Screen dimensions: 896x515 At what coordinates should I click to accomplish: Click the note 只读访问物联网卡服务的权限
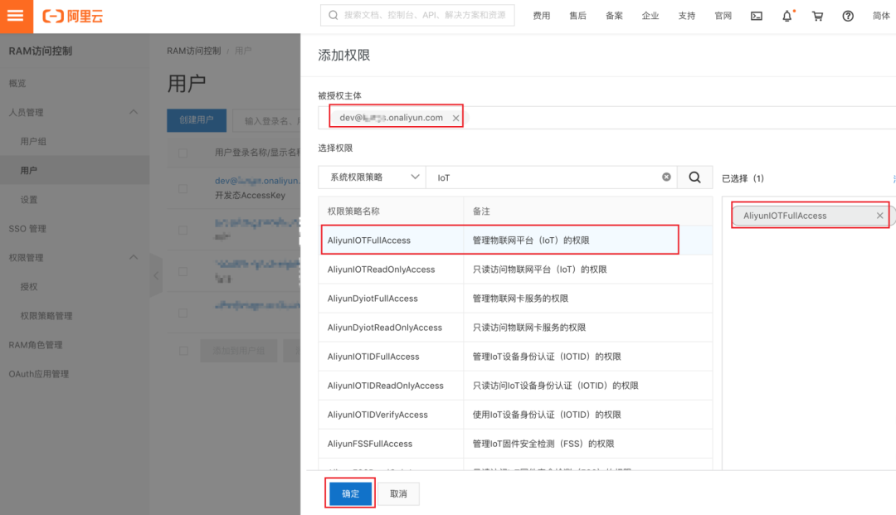528,327
